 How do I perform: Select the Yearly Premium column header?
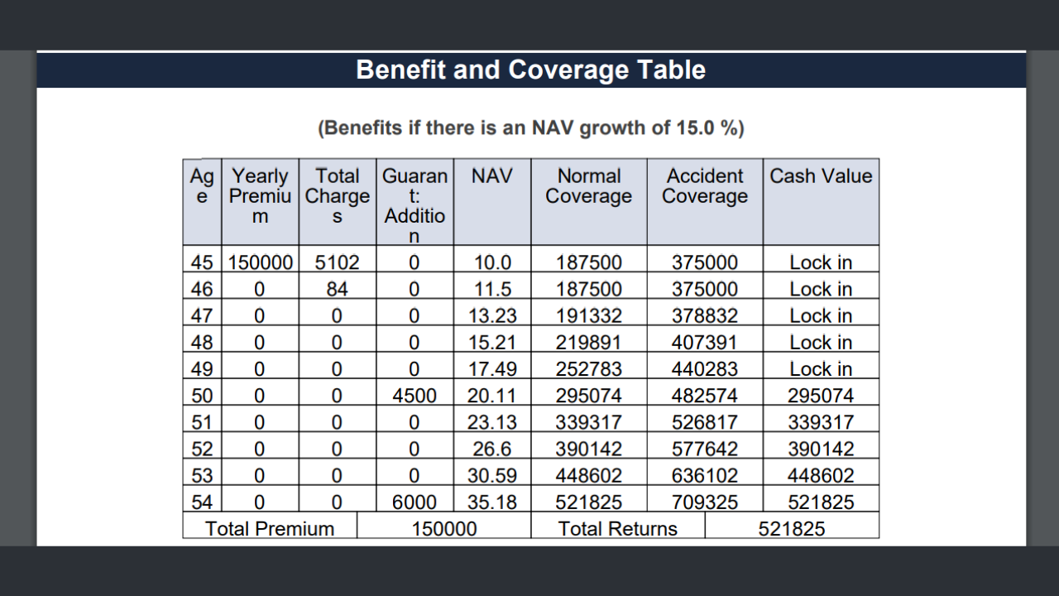[260, 196]
